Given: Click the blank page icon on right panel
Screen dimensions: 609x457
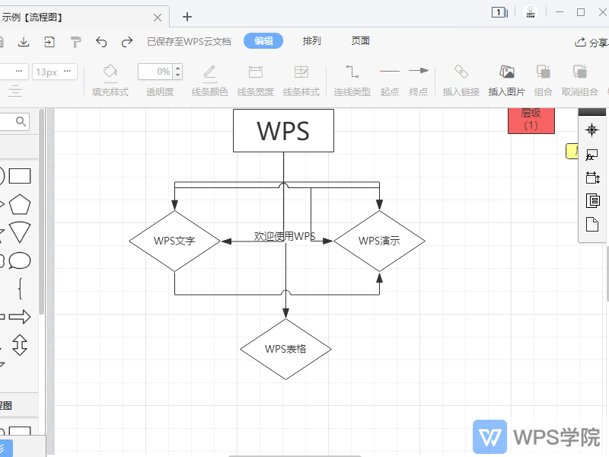Looking at the screenshot, I should coord(592,224).
